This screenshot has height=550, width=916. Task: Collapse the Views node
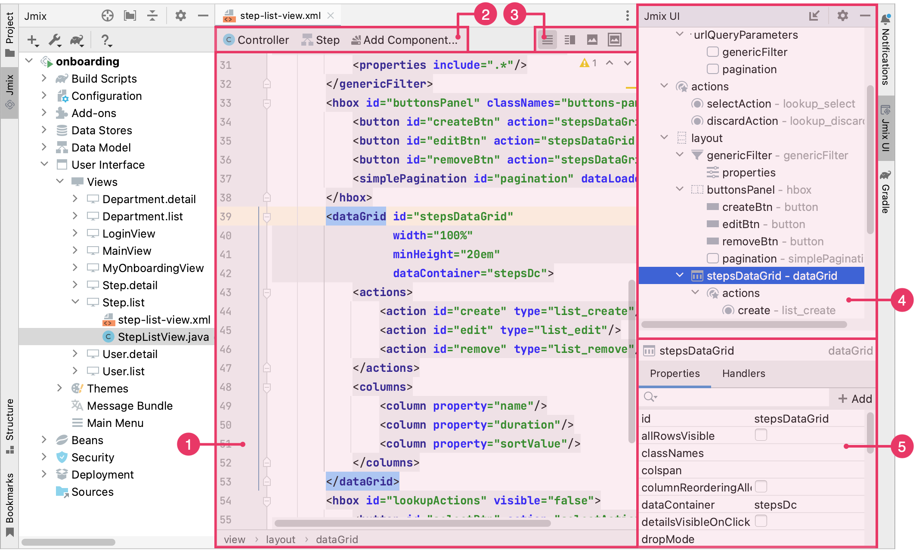click(x=60, y=181)
